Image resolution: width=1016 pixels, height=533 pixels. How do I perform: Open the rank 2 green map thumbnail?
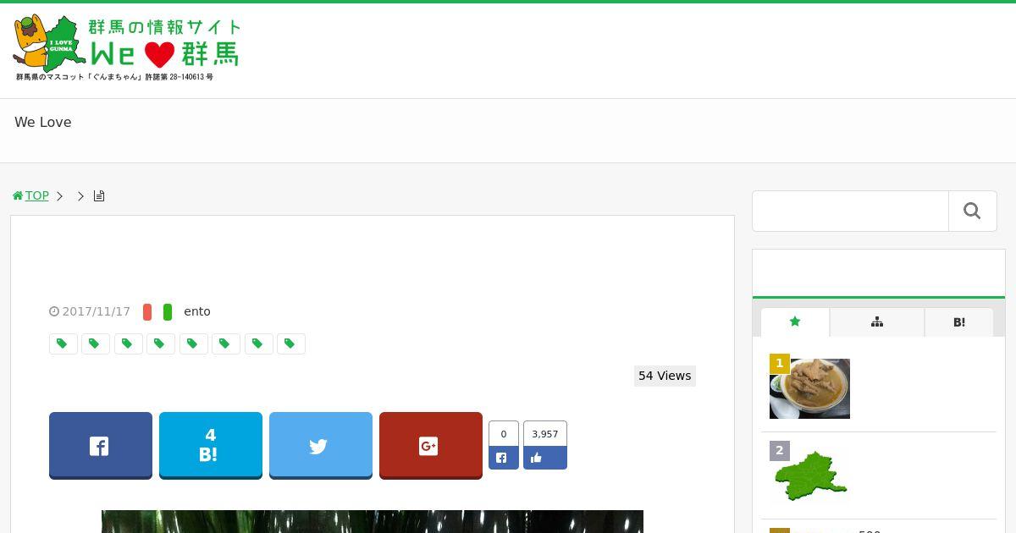[x=809, y=475]
